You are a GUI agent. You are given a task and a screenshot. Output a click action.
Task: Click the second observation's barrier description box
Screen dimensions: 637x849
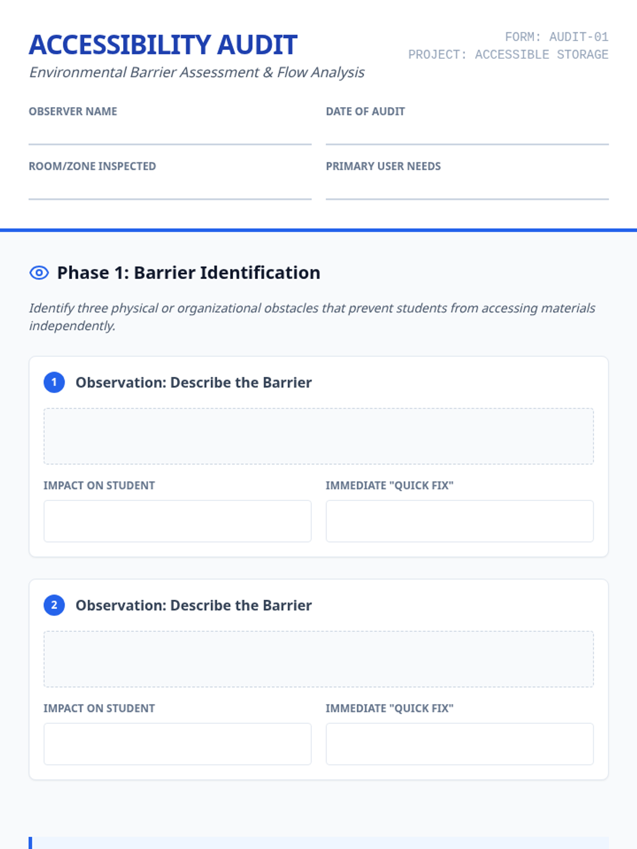click(318, 659)
